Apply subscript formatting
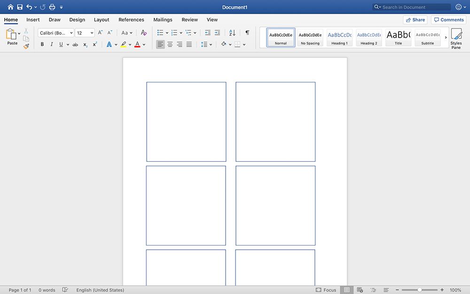470x294 pixels. [x=86, y=44]
